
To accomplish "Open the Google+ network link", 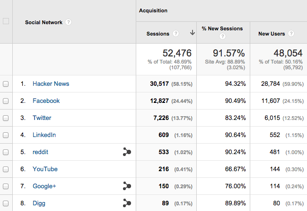I will [x=44, y=186].
